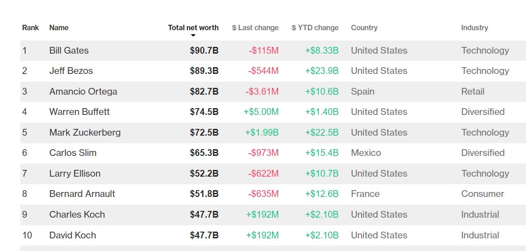Click the Industry column header
Screen dimensions: 526x251
475,27
